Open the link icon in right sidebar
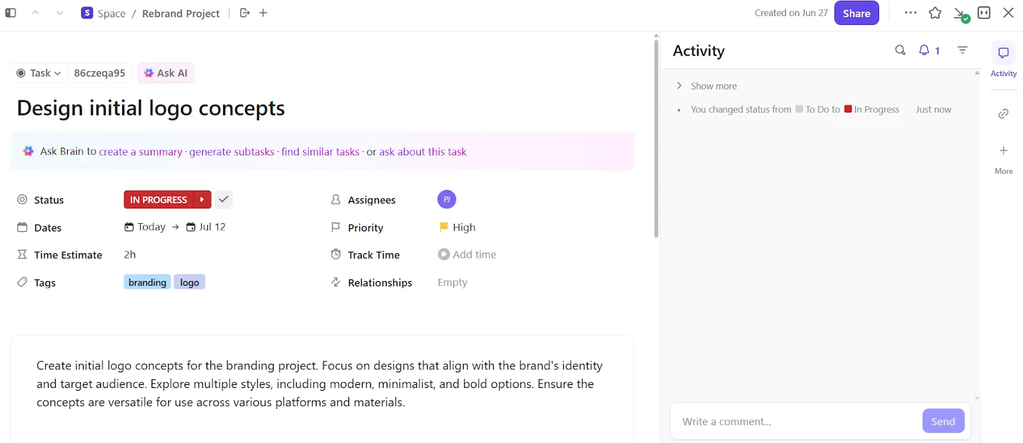Viewport: 1023px width, 443px height. point(1003,114)
